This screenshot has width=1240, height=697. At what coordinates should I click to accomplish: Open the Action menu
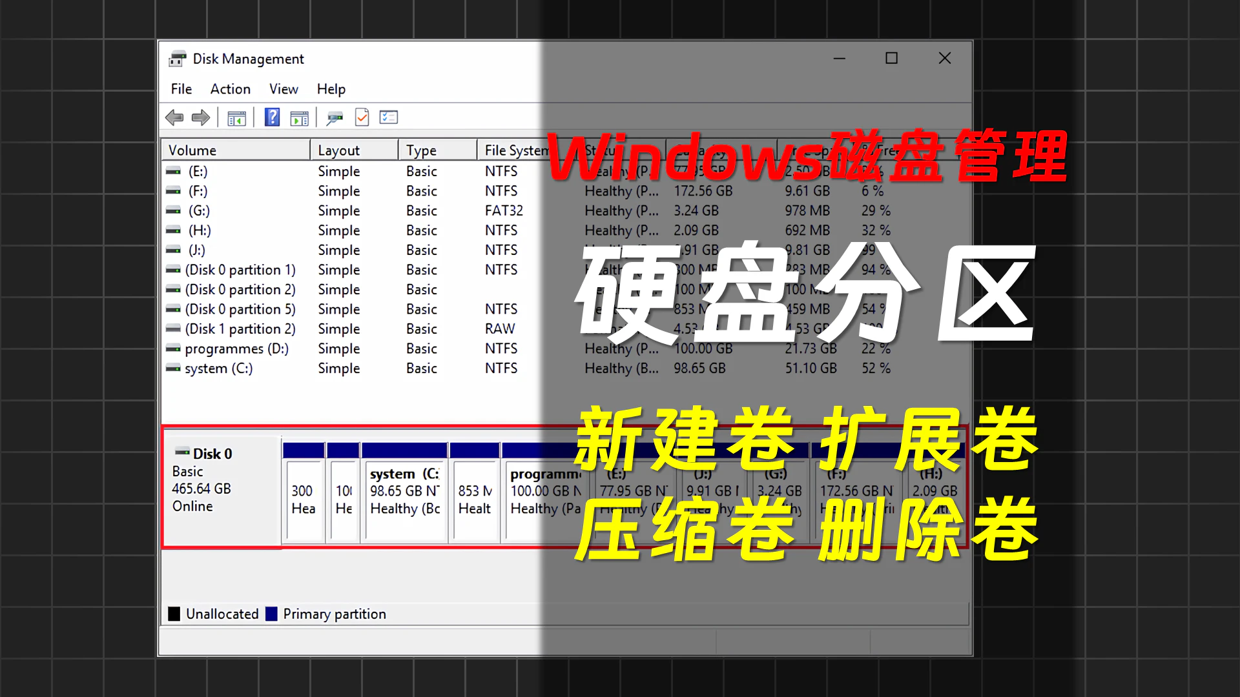230,88
